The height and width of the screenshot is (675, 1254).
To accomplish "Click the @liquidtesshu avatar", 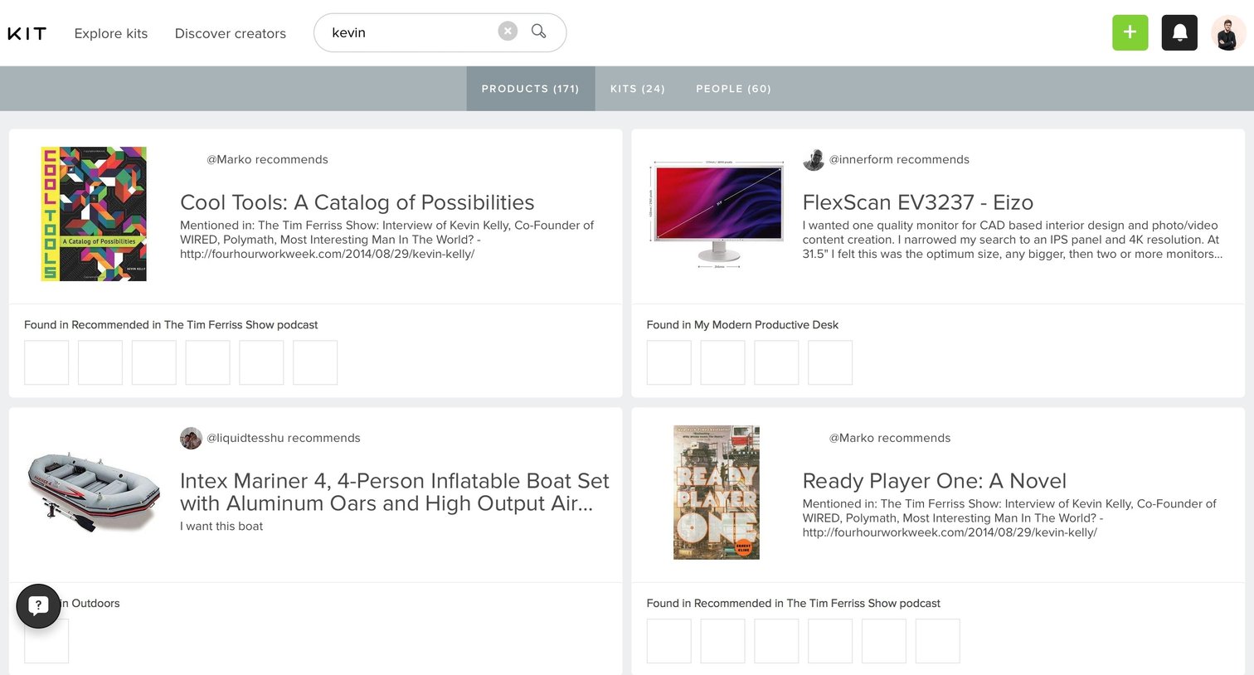I will click(x=192, y=439).
